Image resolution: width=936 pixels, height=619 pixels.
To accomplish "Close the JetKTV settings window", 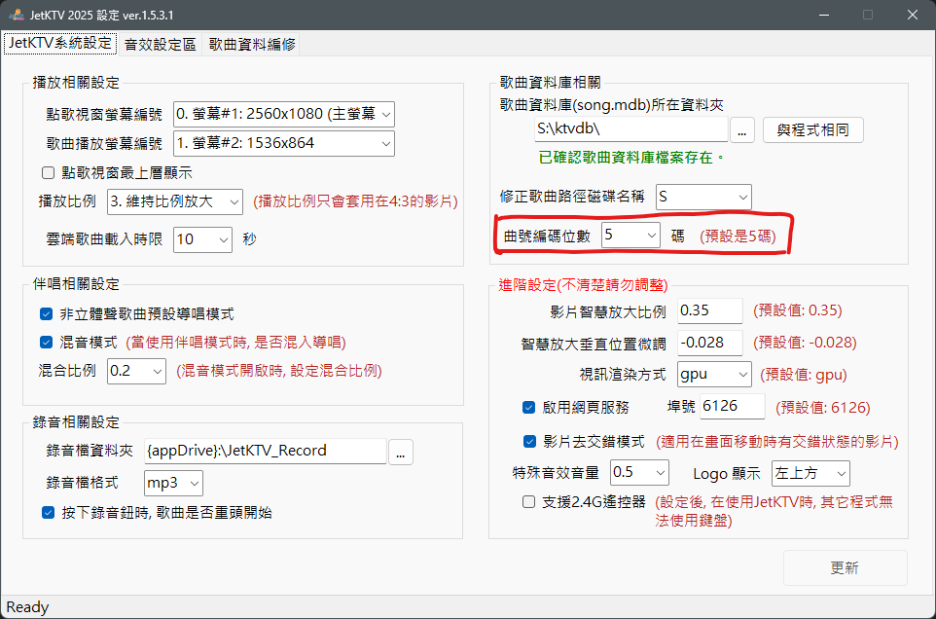I will point(912,15).
